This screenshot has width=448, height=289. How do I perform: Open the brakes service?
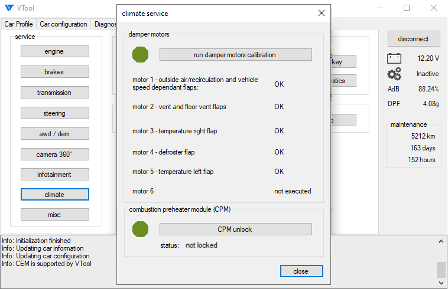click(x=54, y=72)
